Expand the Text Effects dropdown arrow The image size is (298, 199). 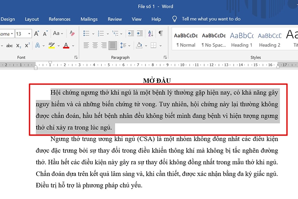click(x=44, y=45)
